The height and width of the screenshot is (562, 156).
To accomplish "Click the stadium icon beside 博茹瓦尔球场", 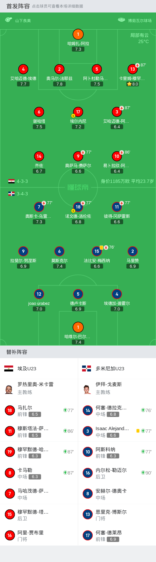I will 122,20.
